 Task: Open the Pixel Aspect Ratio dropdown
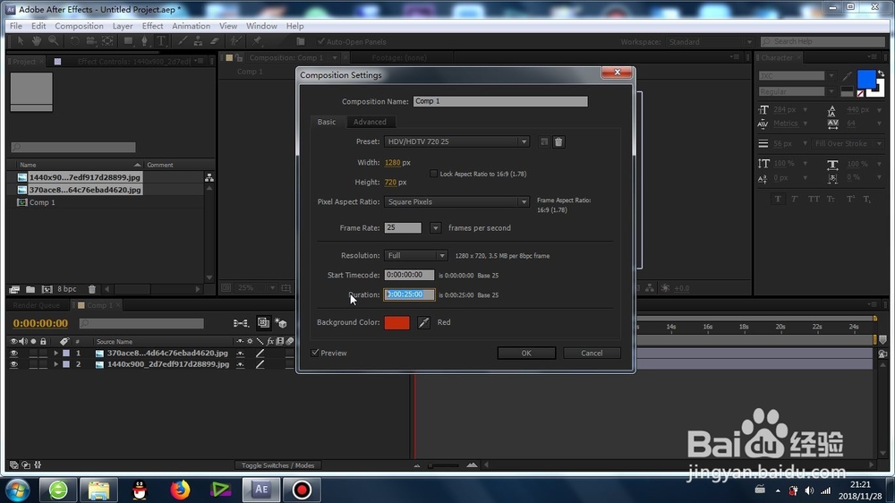[x=456, y=201]
